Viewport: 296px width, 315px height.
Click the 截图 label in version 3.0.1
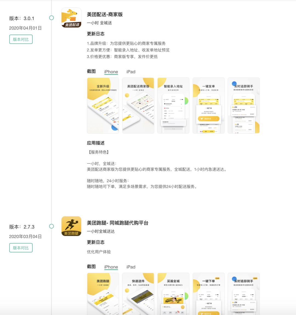tap(91, 72)
